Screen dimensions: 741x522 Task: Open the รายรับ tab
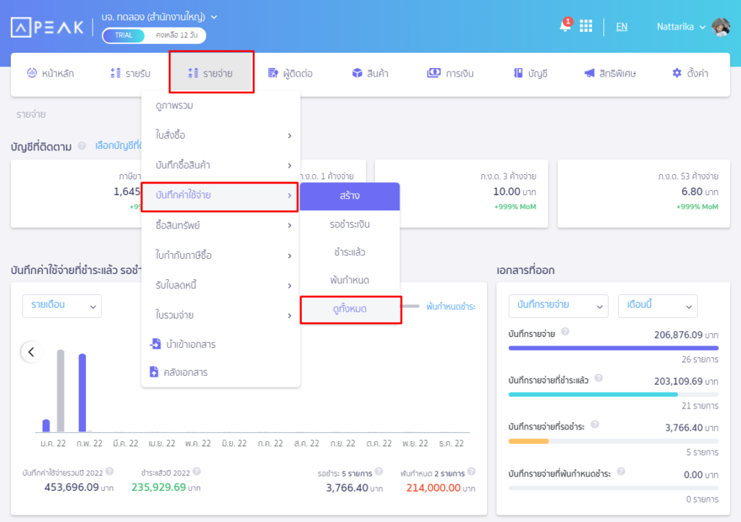coord(130,73)
